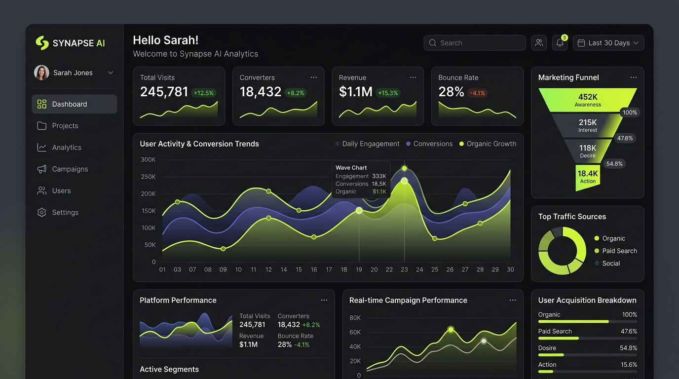Click the Active Segments heading
The image size is (679, 379).
(169, 369)
